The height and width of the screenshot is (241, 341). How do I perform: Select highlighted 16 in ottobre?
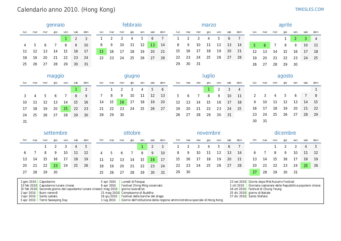pos(153,159)
